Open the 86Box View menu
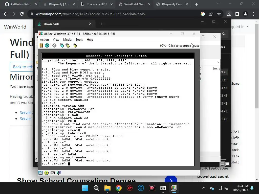 pyautogui.click(x=56, y=40)
